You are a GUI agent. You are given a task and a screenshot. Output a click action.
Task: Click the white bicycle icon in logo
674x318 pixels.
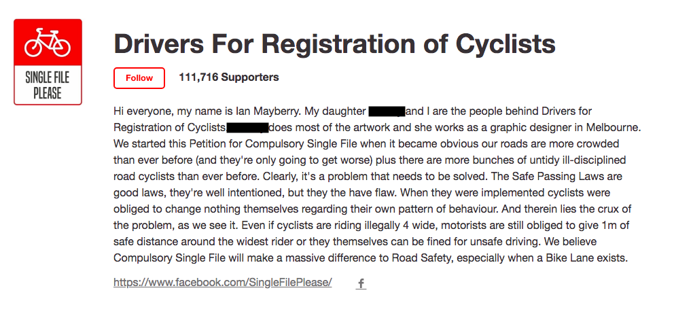(x=48, y=43)
